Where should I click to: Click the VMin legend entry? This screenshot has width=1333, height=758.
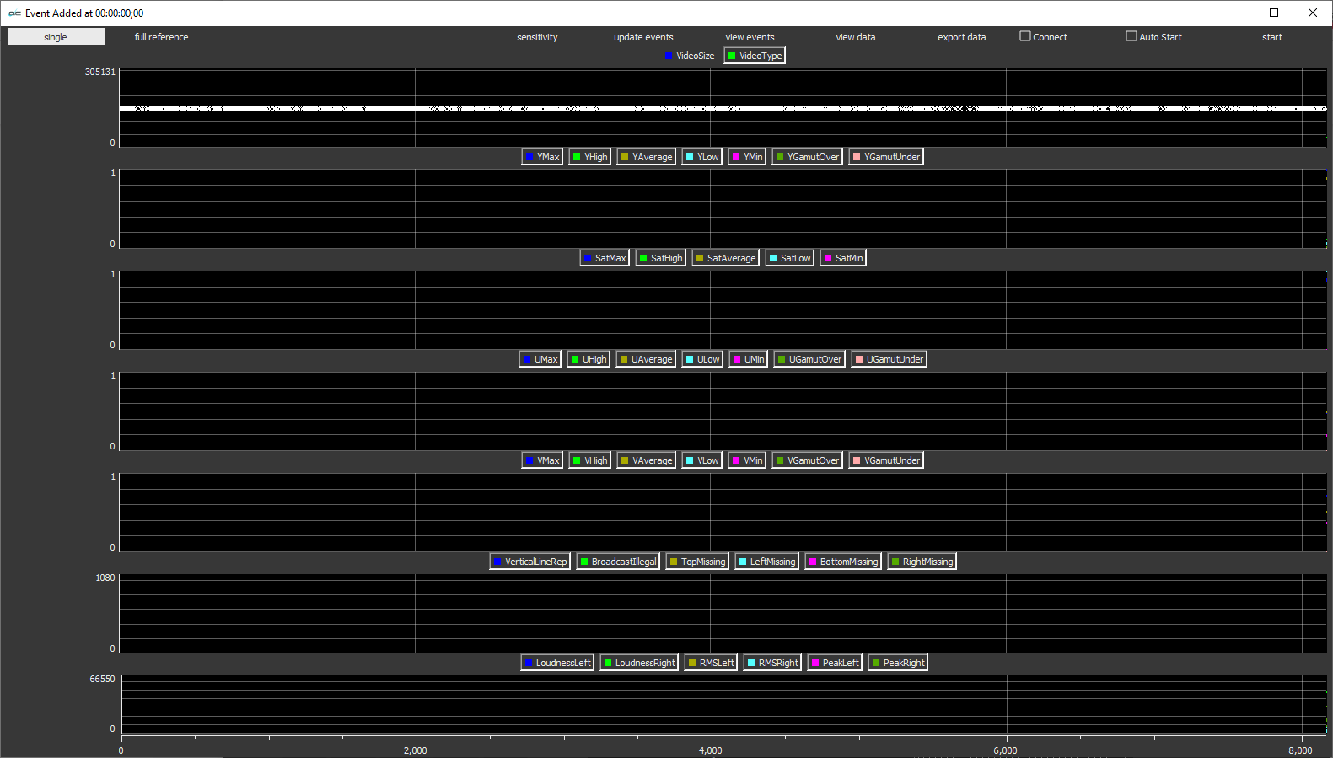(x=747, y=460)
